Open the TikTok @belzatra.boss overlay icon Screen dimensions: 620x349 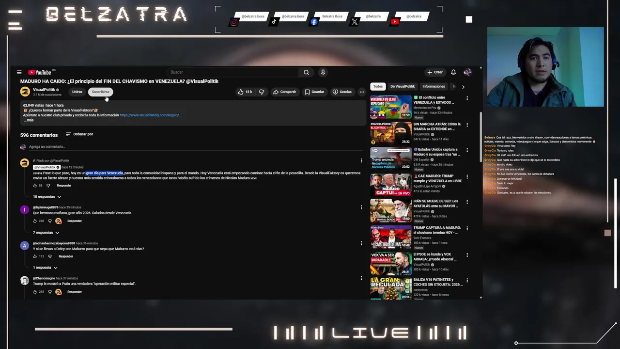pos(274,21)
